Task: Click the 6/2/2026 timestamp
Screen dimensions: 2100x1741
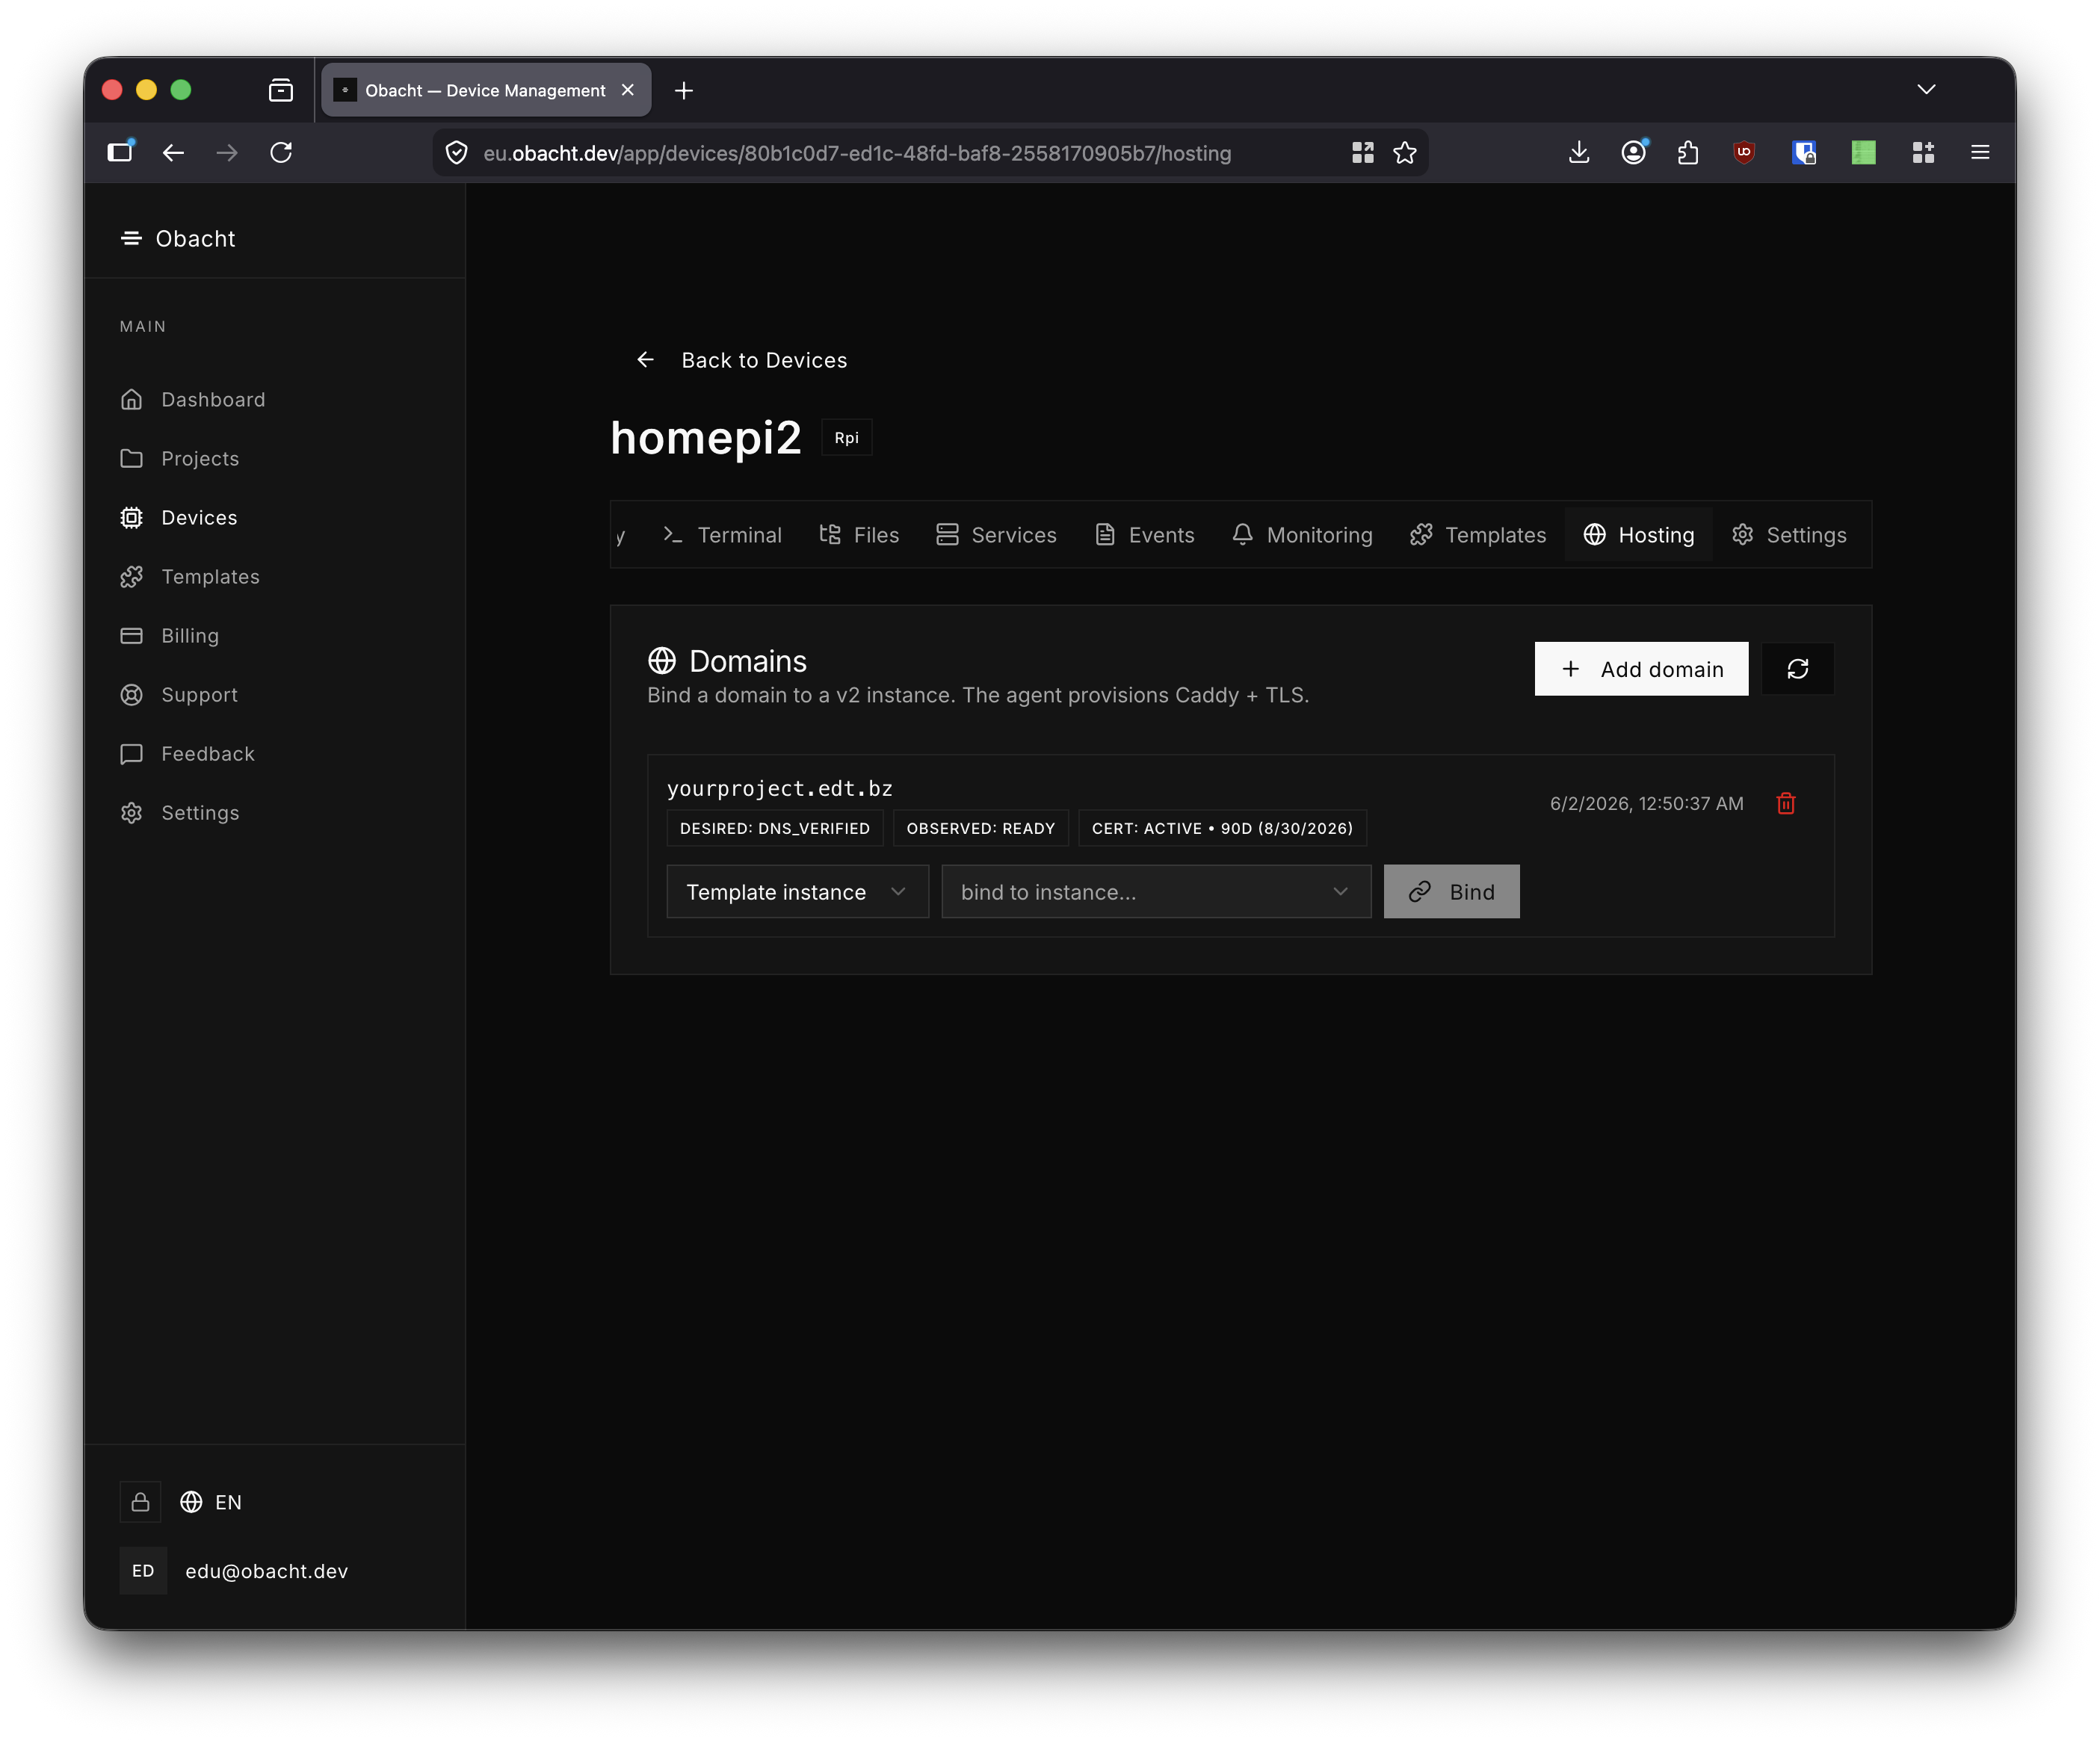Action: point(1646,803)
